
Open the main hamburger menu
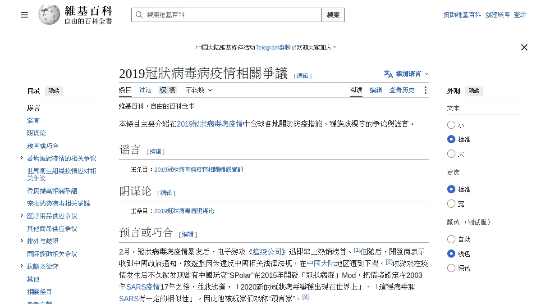pyautogui.click(x=24, y=15)
